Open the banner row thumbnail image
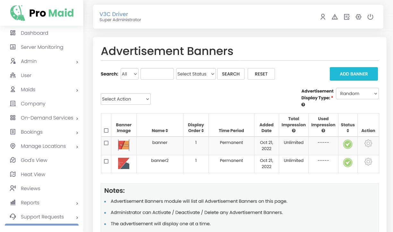Viewport: 393px width, 232px height. tap(124, 145)
